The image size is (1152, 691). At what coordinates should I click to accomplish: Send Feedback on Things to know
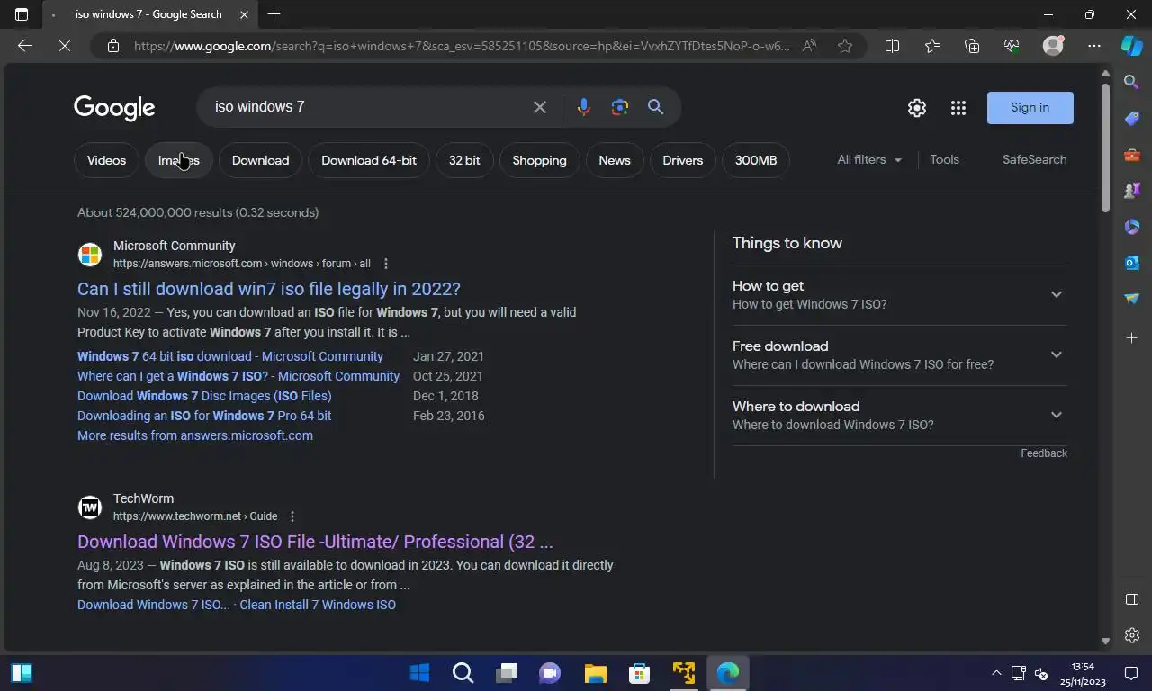pos(1044,453)
